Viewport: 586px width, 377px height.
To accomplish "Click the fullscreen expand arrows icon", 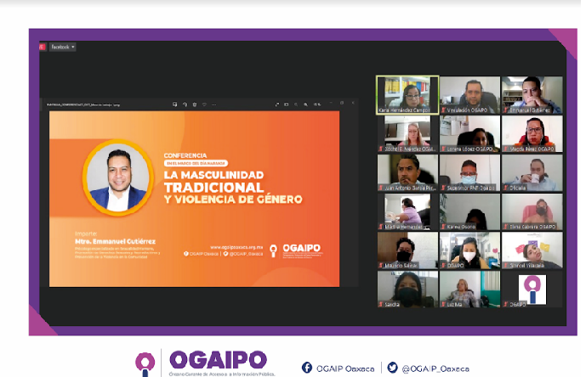I will pos(277,104).
